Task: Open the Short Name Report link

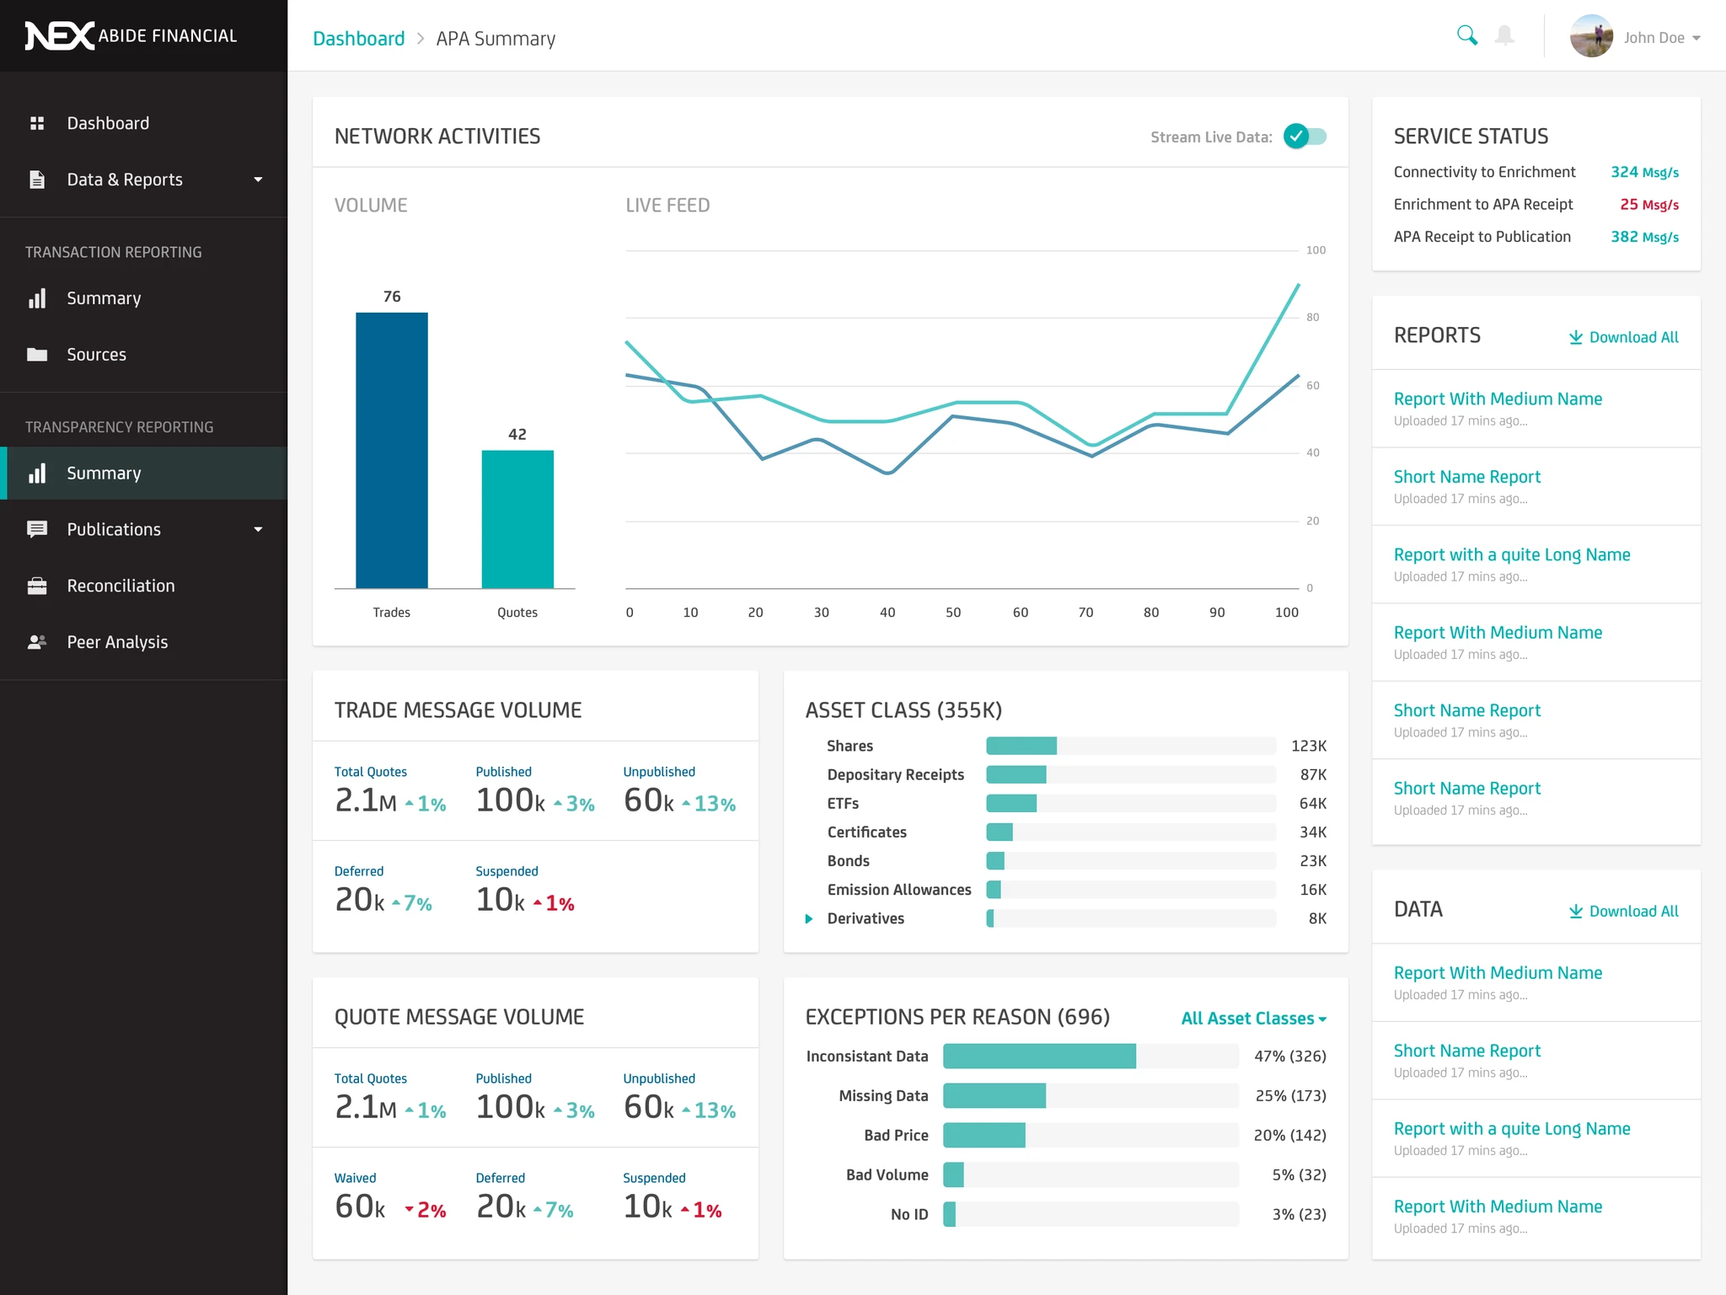Action: tap(1466, 476)
